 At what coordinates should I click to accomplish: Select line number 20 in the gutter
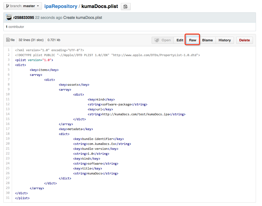click(x=8, y=144)
